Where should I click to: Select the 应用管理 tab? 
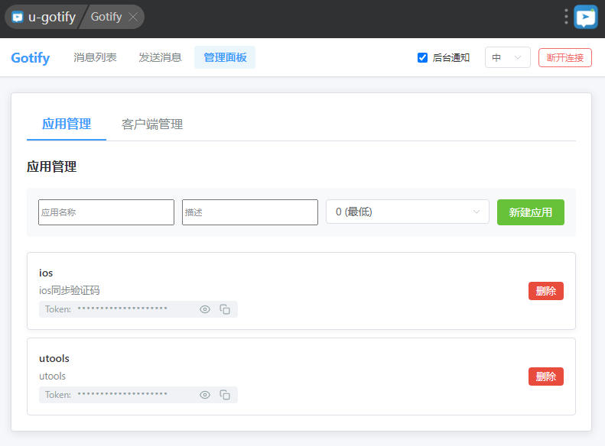coord(67,124)
